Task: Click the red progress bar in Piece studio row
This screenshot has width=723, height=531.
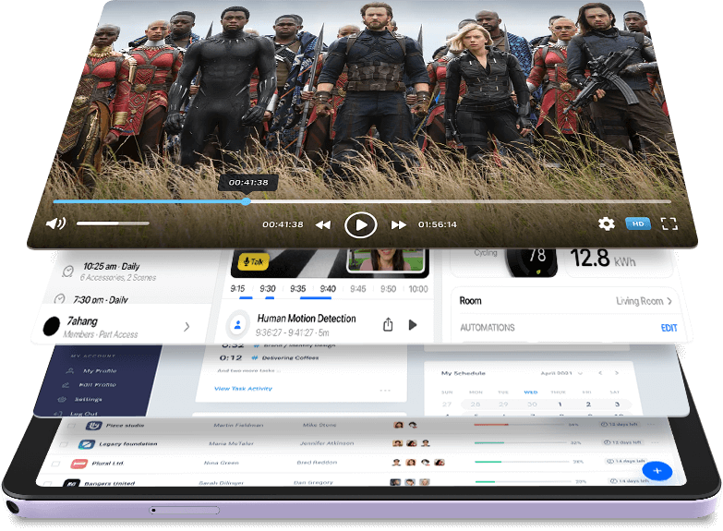Action: pyautogui.click(x=491, y=425)
